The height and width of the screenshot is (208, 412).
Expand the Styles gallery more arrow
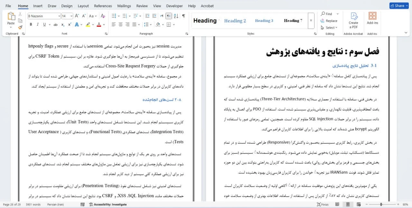(311, 21)
